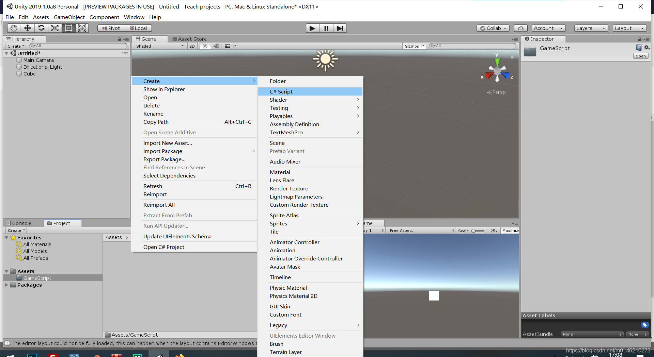Lock the Inspector panel

tap(640, 39)
